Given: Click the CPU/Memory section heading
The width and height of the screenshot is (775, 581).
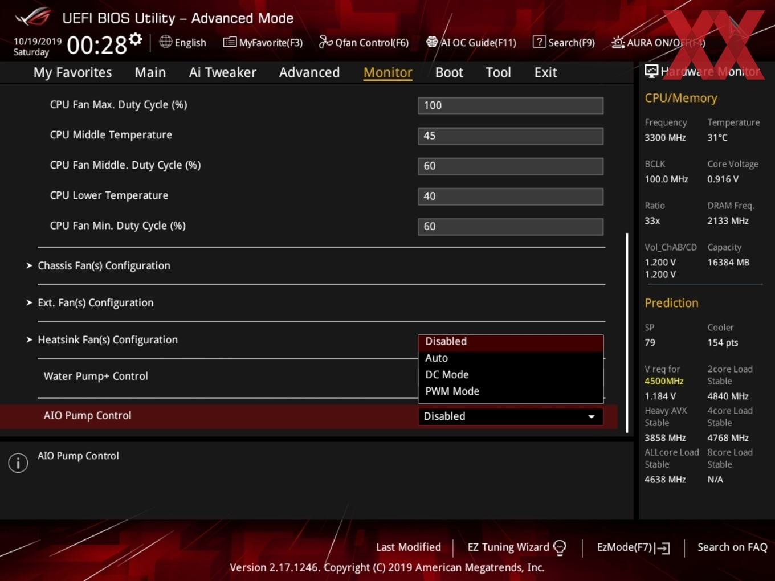Looking at the screenshot, I should tap(681, 98).
